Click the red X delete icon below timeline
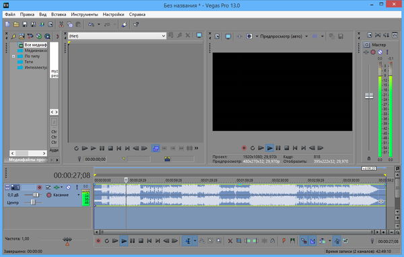This screenshot has height=257, width=404. (230, 241)
